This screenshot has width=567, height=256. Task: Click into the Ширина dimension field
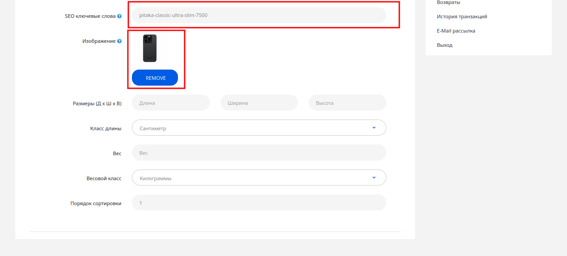pos(258,103)
